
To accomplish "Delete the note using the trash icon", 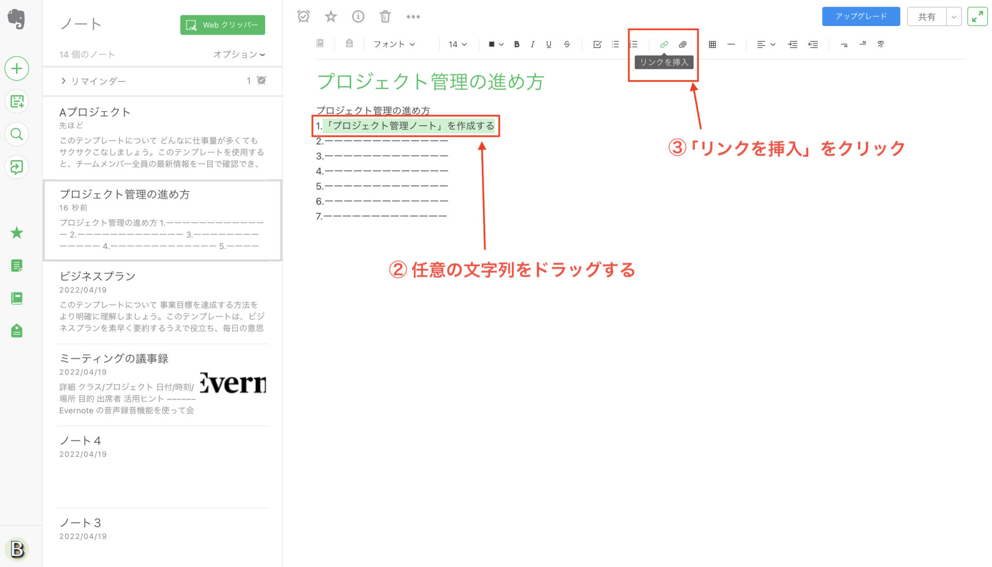I will [385, 16].
